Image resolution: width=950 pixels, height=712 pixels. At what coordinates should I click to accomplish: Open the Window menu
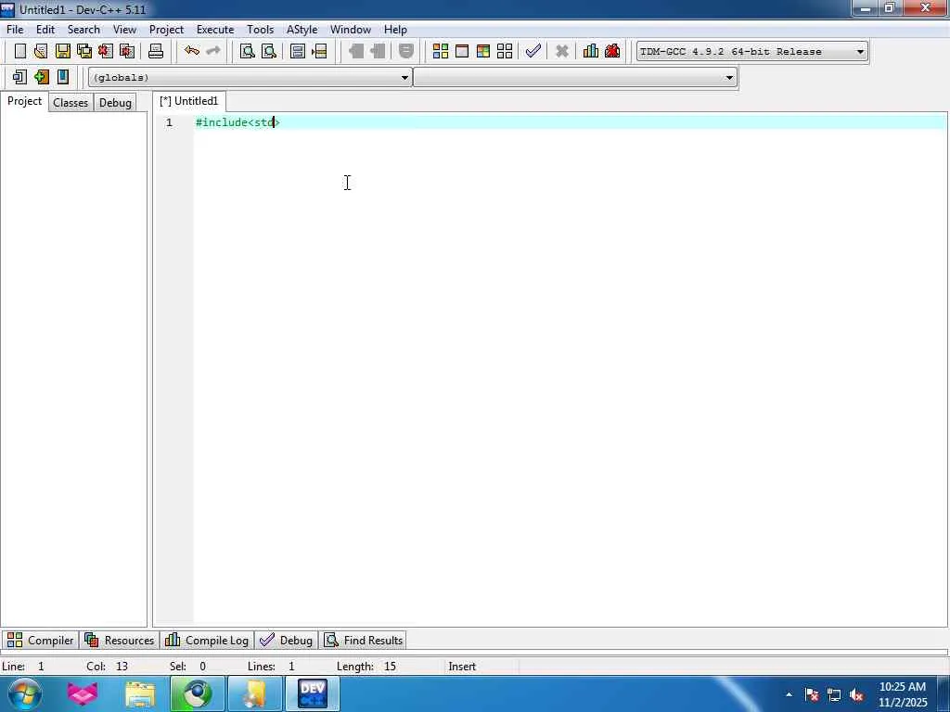coord(351,30)
